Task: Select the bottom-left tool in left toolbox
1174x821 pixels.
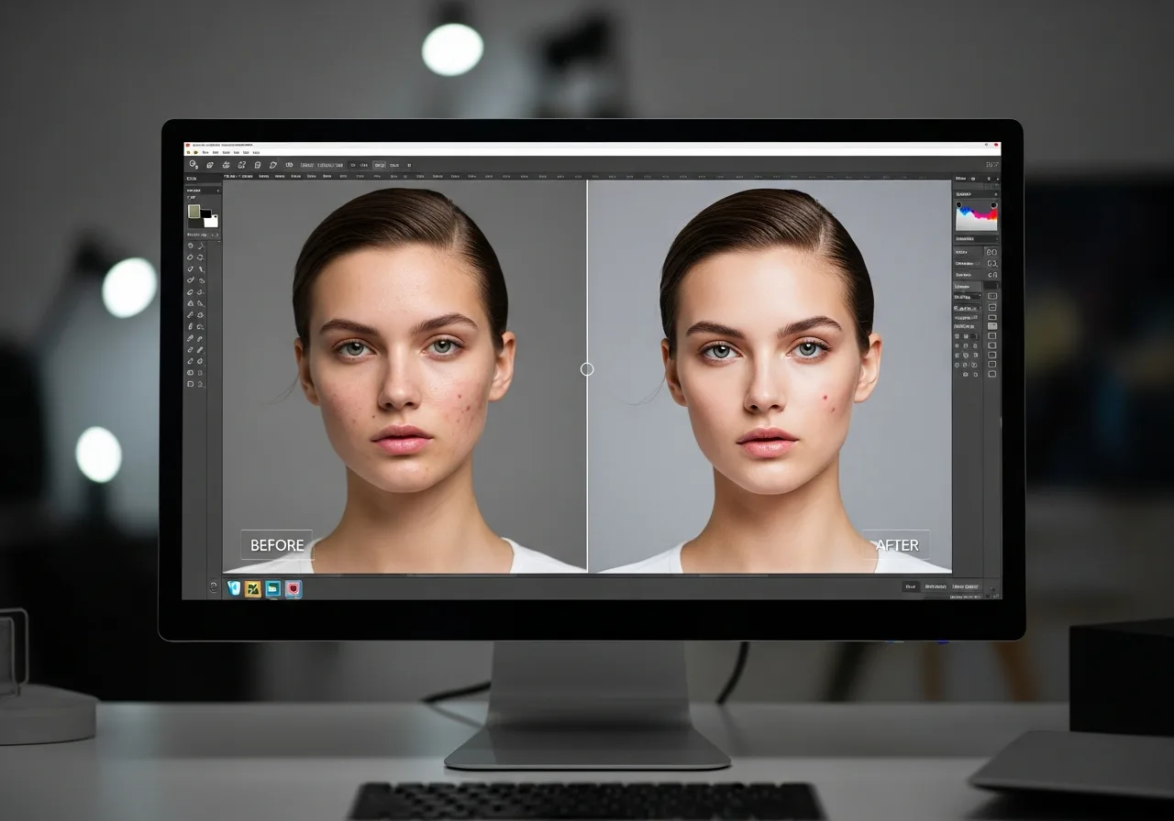Action: point(191,384)
